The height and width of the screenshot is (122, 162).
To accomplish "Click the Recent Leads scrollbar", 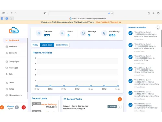I will point(59,106).
